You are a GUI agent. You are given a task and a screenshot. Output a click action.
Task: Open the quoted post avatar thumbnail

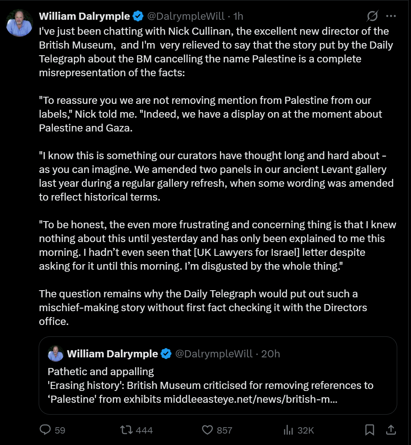click(55, 353)
